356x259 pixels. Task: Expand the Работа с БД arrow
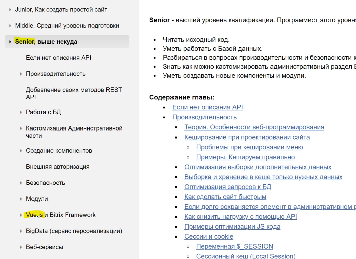(21, 112)
